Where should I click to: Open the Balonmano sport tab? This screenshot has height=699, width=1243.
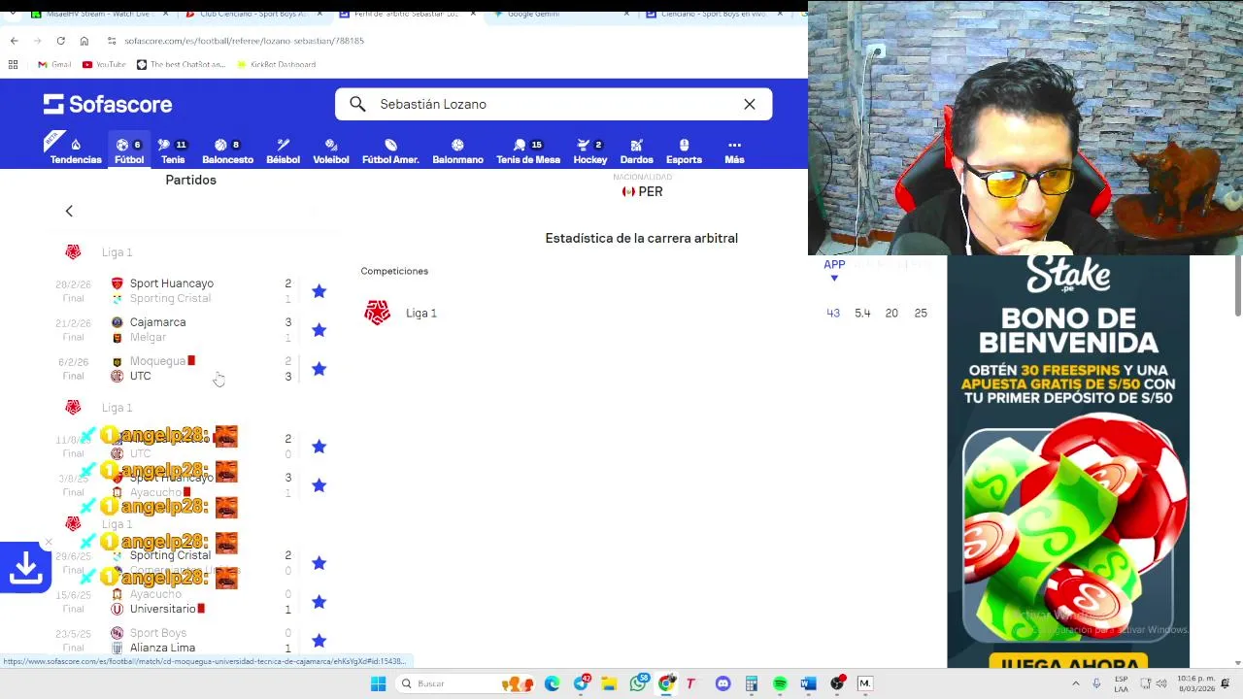[x=457, y=150]
